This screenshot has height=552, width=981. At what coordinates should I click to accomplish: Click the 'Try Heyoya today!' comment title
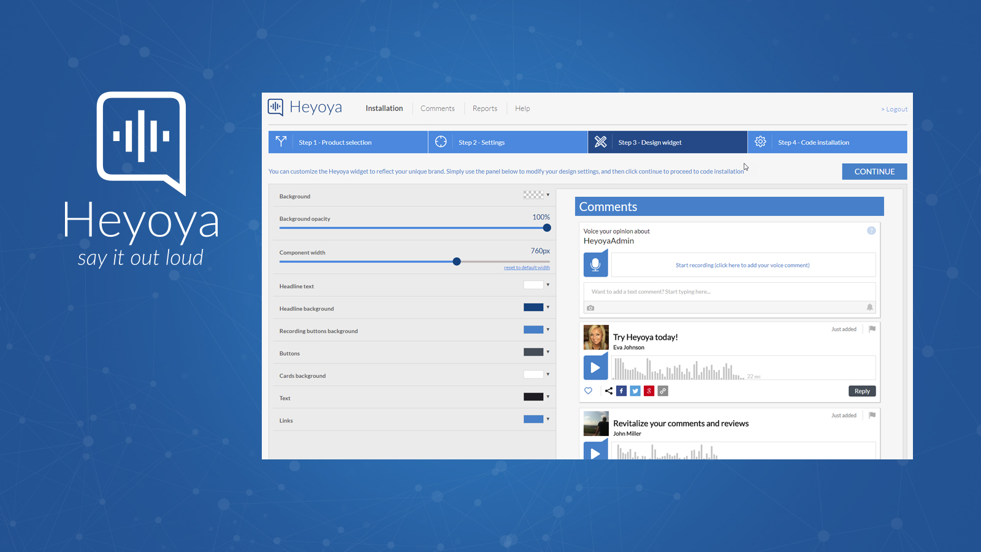pos(646,337)
